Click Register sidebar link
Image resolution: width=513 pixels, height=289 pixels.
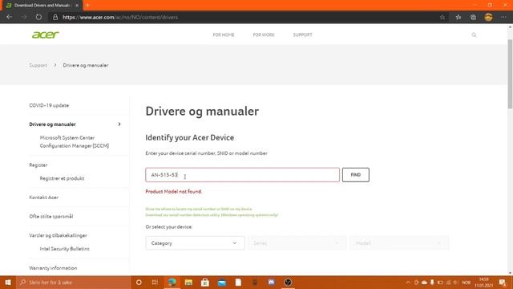coord(38,165)
